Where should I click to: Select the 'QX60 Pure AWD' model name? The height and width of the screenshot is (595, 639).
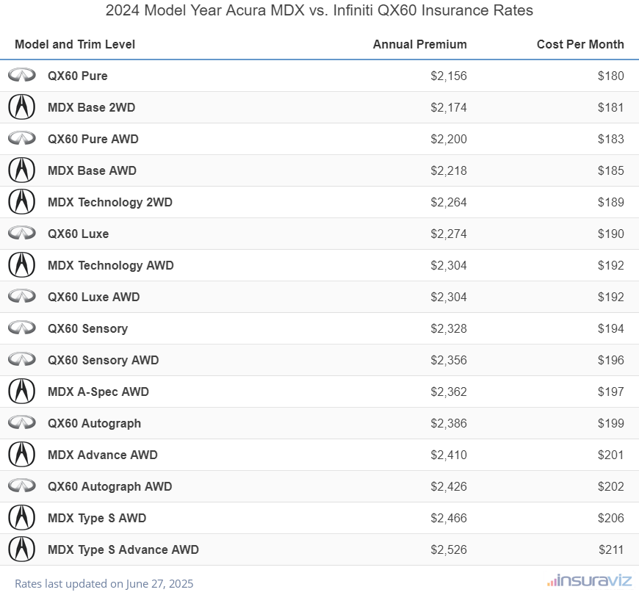pyautogui.click(x=93, y=139)
